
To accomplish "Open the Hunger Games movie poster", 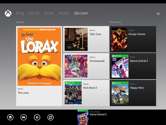I will coord(119,39).
